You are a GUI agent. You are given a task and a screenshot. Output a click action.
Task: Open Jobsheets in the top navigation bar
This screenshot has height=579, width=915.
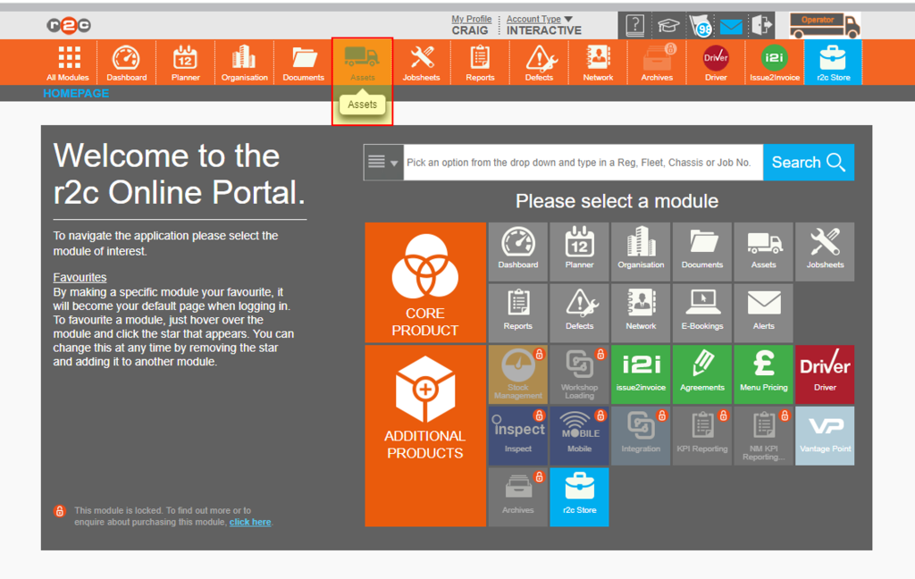[x=422, y=63]
